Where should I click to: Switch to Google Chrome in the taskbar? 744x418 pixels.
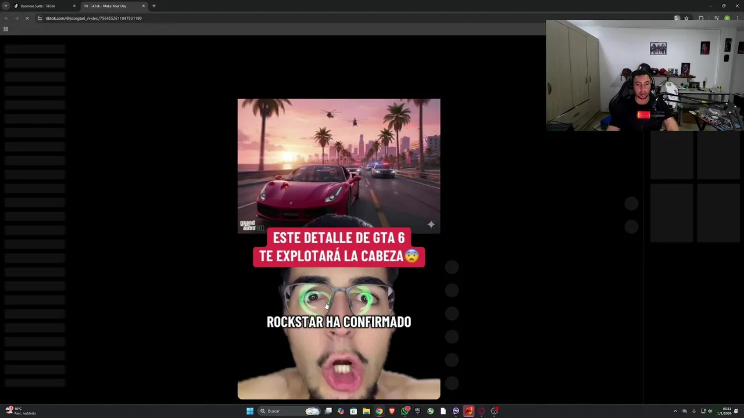(379, 411)
